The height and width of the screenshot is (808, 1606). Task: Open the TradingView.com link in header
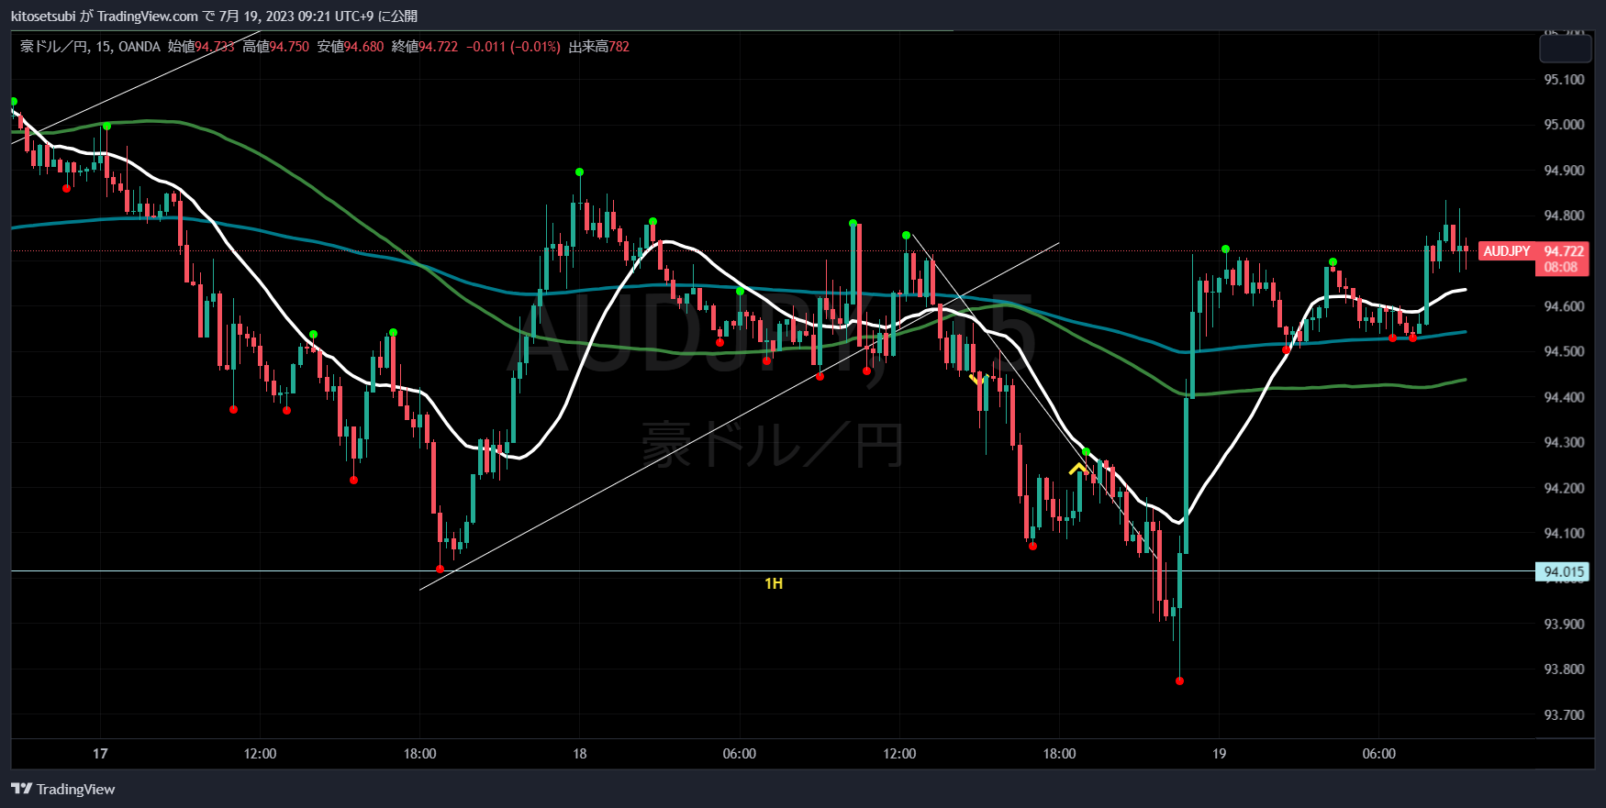(x=147, y=16)
